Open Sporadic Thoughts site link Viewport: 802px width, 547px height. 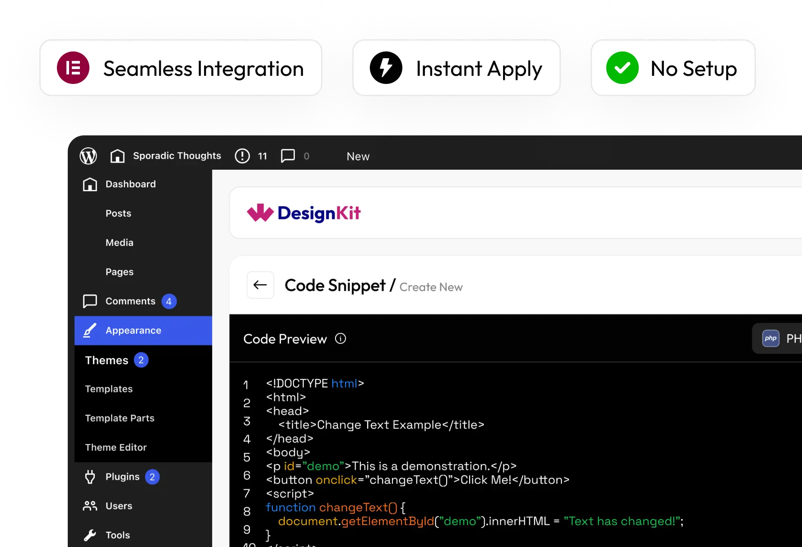pyautogui.click(x=177, y=156)
